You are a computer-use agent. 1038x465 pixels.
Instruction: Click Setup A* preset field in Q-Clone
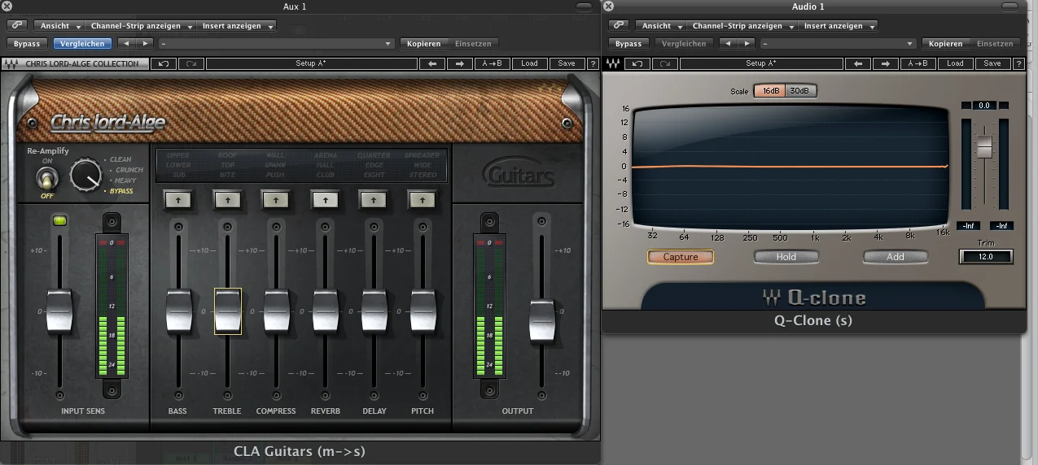pos(760,63)
